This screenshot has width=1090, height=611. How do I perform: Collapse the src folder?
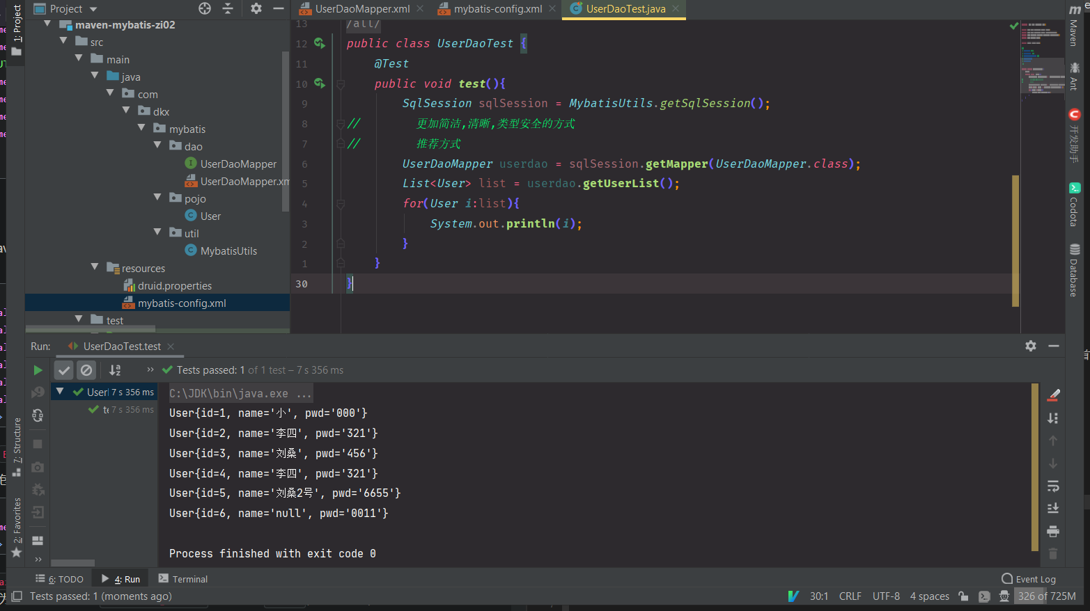click(x=63, y=41)
